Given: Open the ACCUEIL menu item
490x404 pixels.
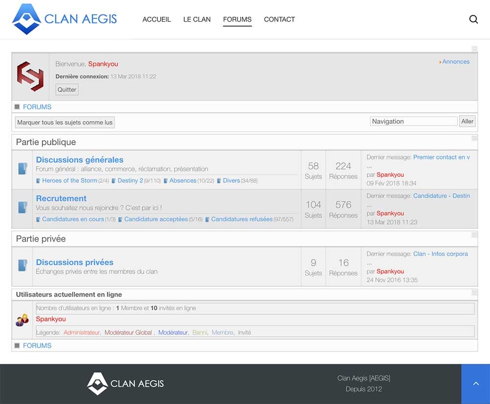Looking at the screenshot, I should point(156,19).
